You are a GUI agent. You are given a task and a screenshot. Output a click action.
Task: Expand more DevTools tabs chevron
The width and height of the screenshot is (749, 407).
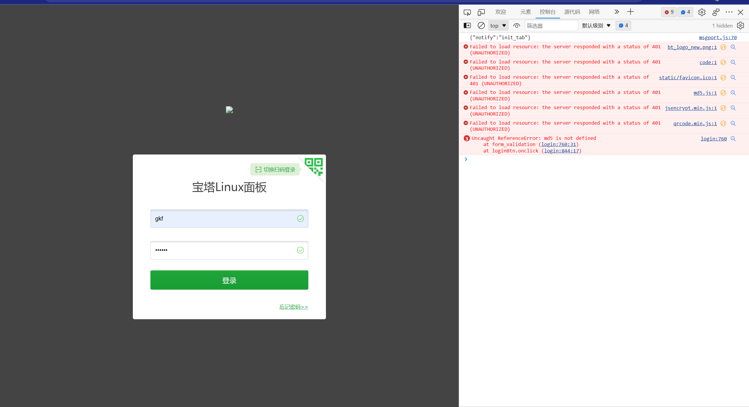617,12
